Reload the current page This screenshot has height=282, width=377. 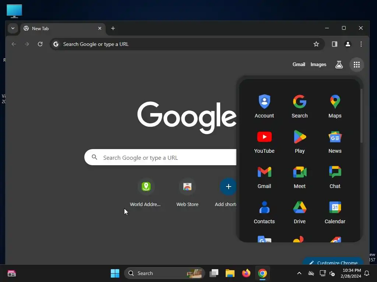(x=40, y=44)
